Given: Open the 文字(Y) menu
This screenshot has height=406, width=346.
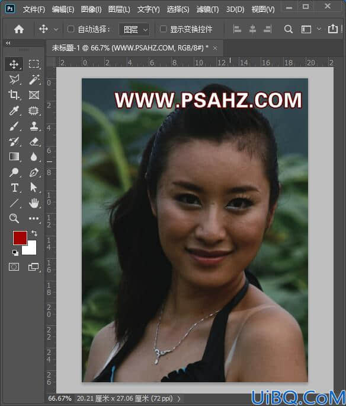Looking at the screenshot, I should point(148,10).
